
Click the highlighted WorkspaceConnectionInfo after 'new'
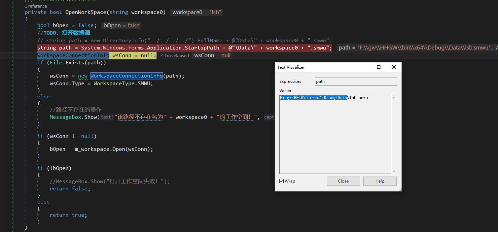[x=126, y=76]
